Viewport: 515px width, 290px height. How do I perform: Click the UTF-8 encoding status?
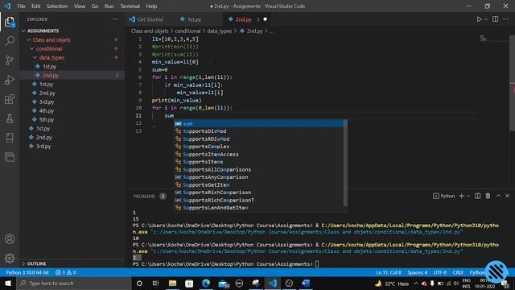(x=440, y=272)
